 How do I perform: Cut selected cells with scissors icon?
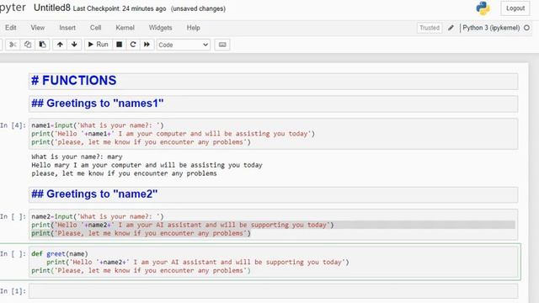13,45
